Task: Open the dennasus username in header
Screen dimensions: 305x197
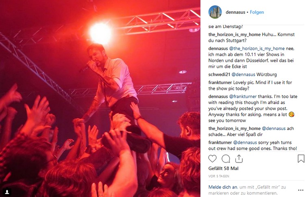Action: click(x=235, y=12)
